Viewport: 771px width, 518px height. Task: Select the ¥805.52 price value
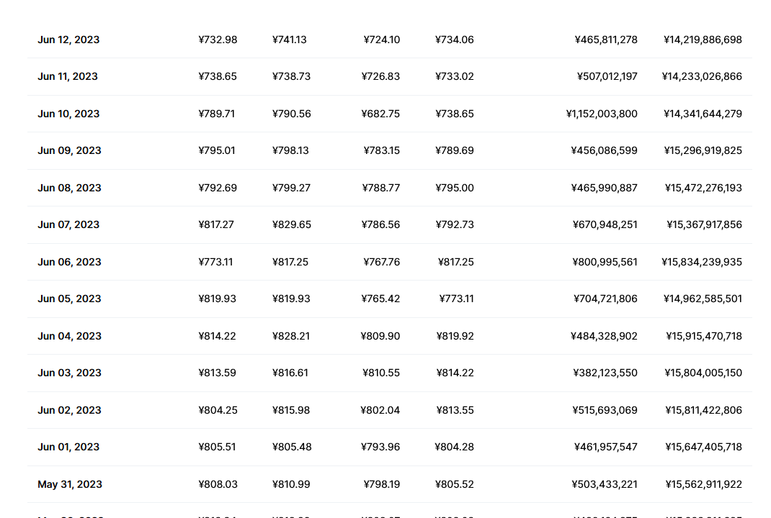click(455, 484)
